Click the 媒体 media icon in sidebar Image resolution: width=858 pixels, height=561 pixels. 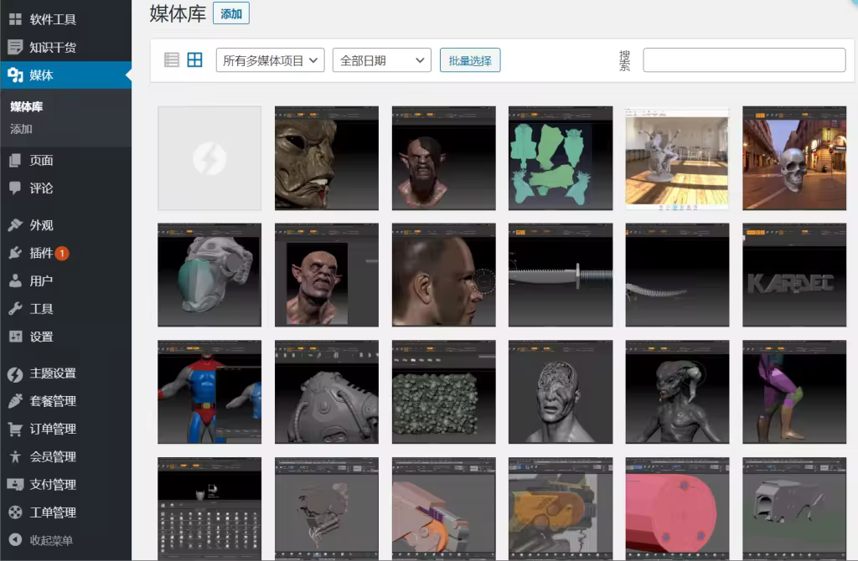[x=15, y=75]
